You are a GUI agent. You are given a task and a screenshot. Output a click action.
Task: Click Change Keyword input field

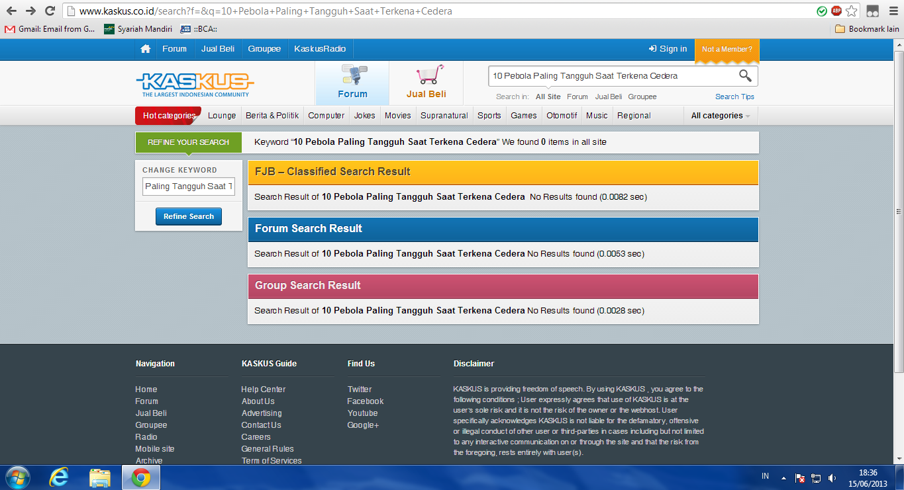tap(188, 186)
